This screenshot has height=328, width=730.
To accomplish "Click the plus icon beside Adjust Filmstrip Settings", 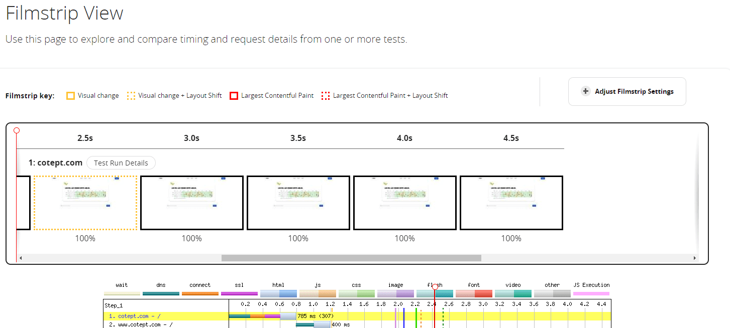I will point(585,91).
